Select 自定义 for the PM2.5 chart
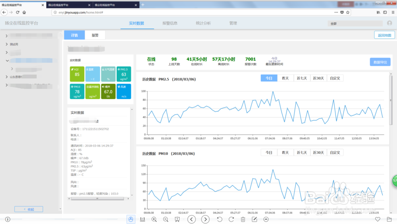The image size is (397, 224). (335, 78)
